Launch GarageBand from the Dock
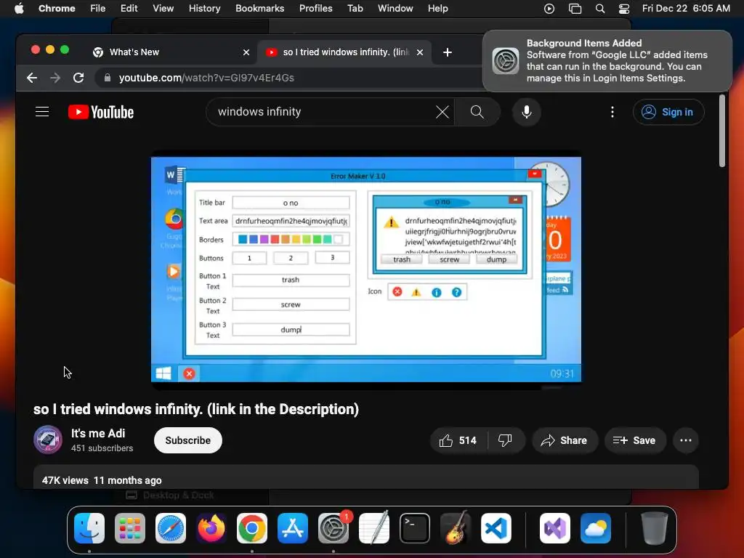The height and width of the screenshot is (558, 744). tap(456, 528)
